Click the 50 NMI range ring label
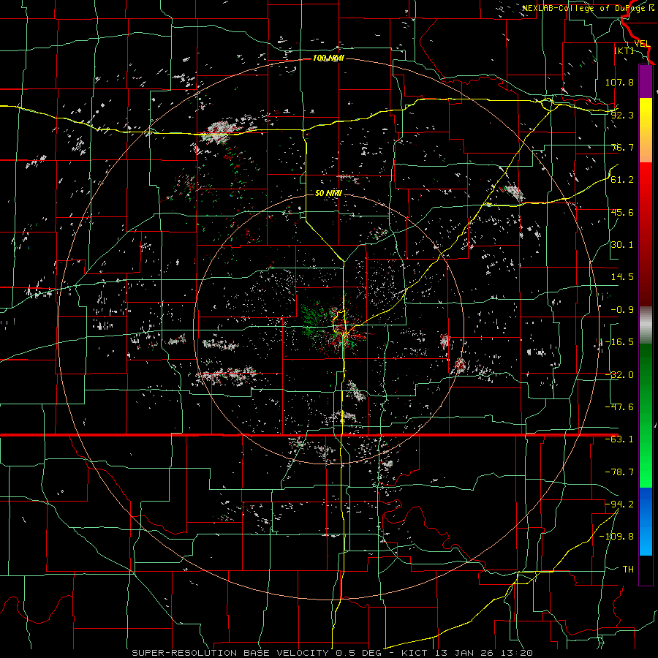Viewport: 658px width, 658px height. [x=328, y=193]
